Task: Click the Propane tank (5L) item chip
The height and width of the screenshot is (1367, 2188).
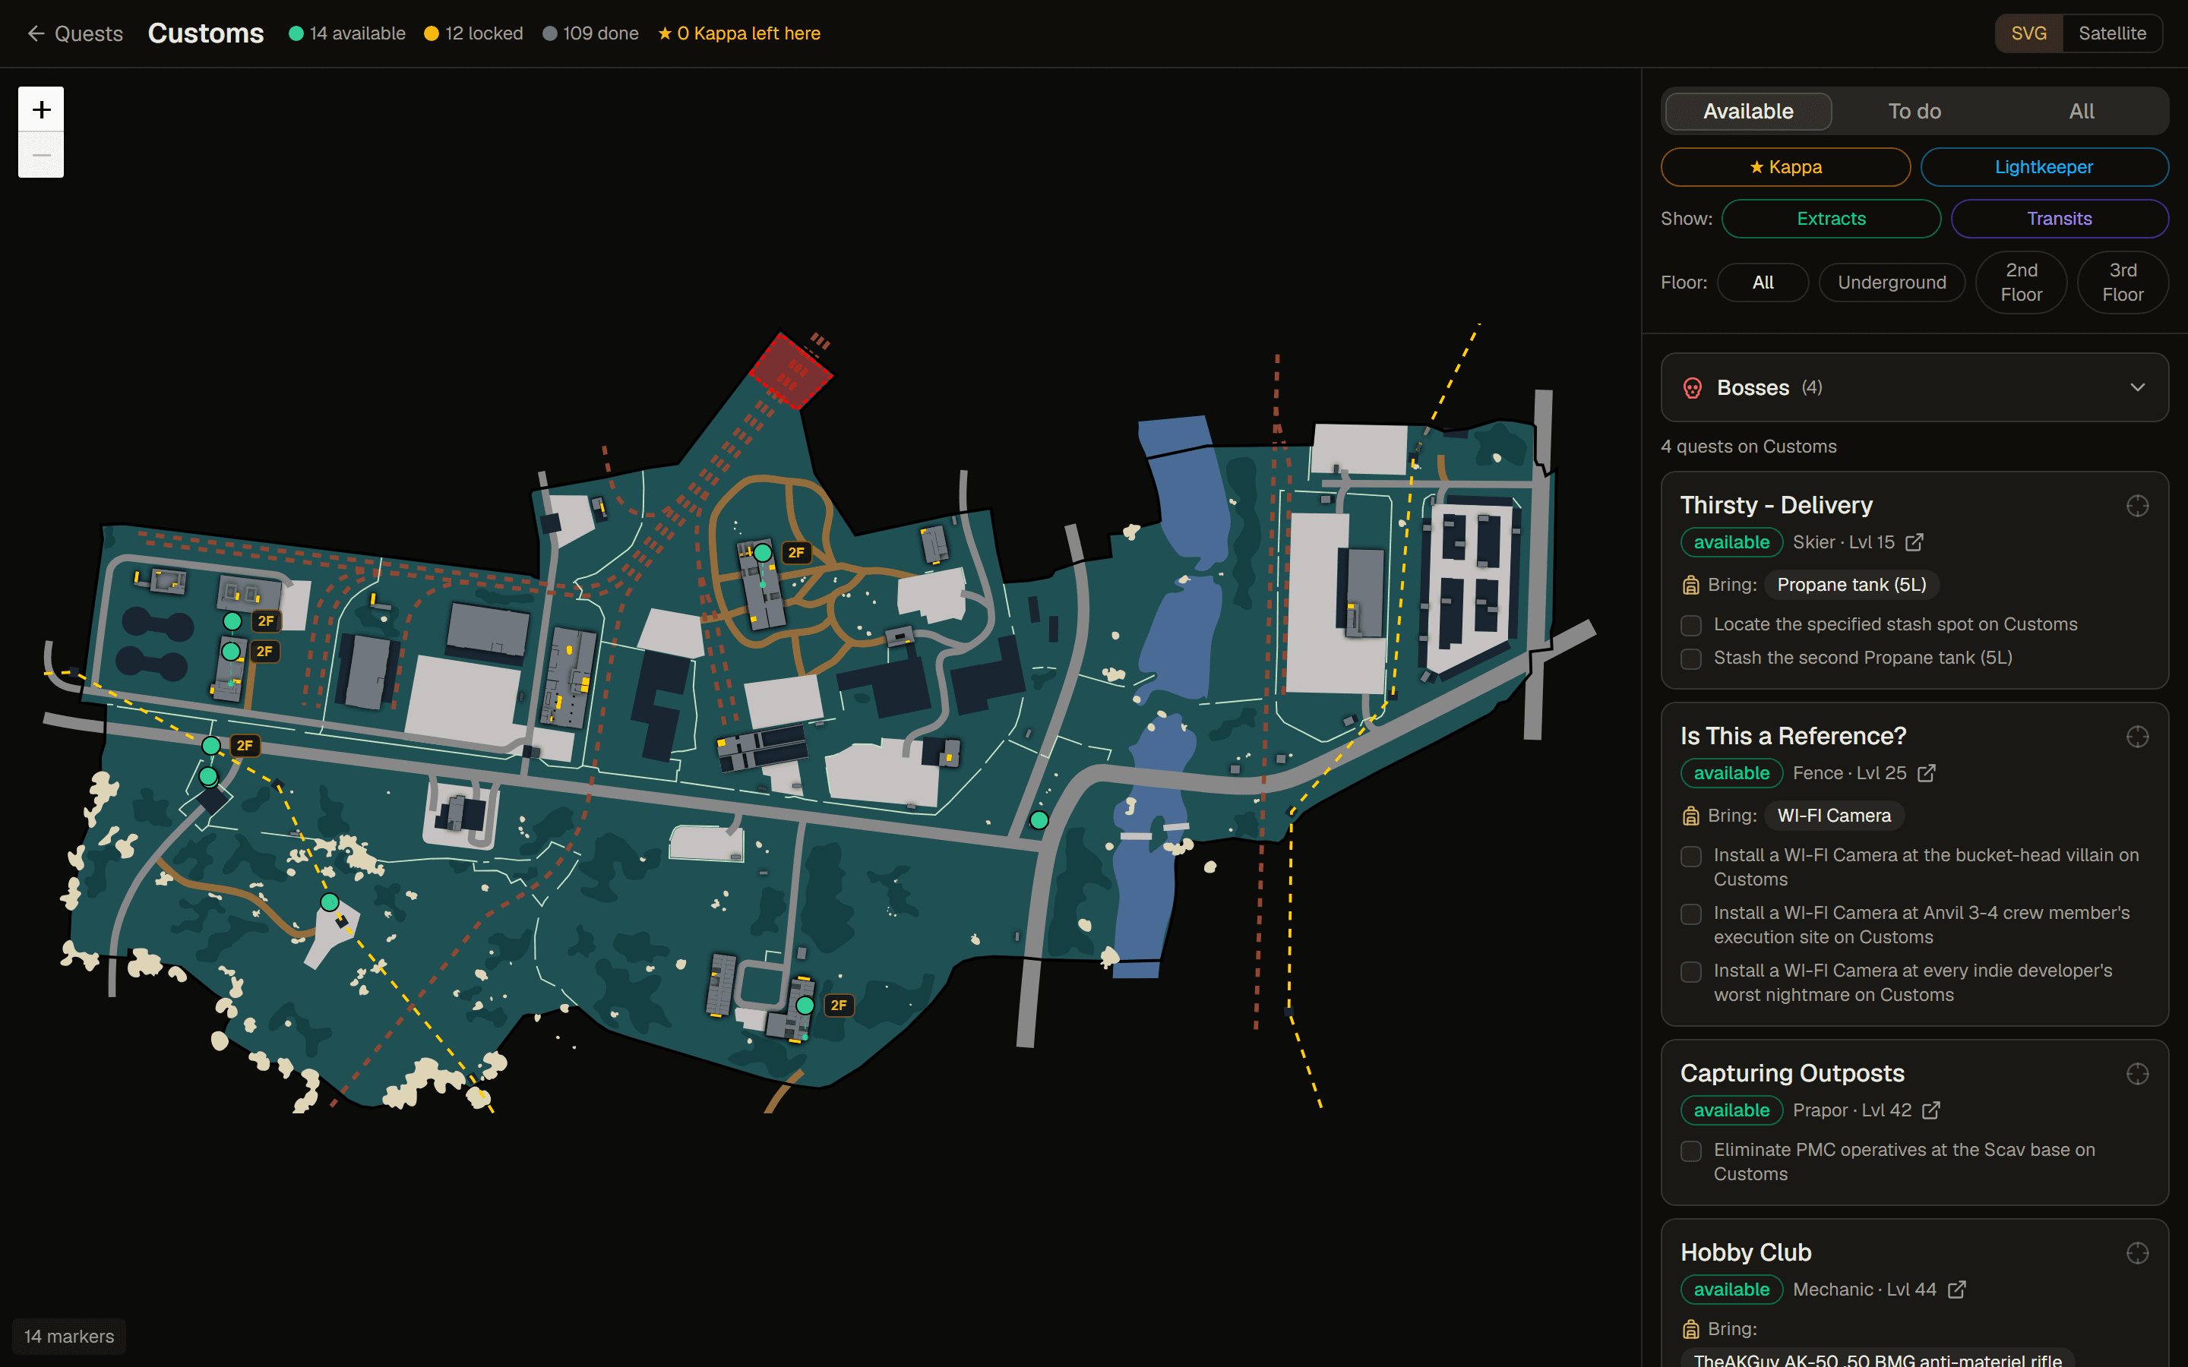Action: click(x=1851, y=585)
